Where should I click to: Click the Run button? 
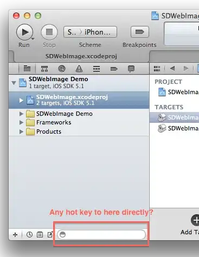[x=24, y=32]
